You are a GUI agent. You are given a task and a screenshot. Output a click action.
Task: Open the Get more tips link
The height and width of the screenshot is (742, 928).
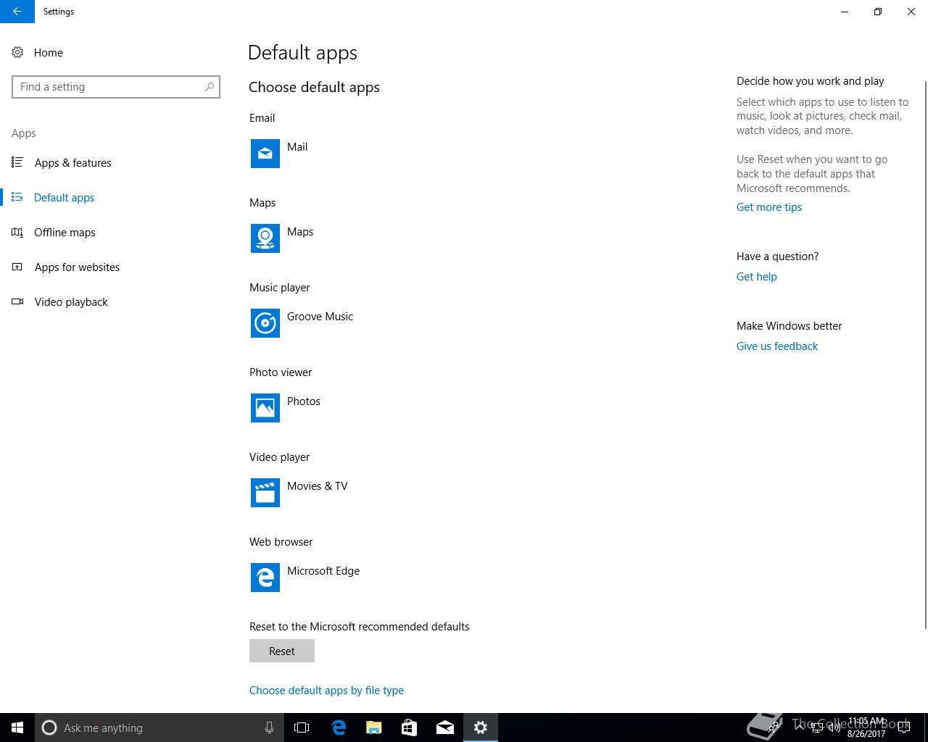coord(769,207)
